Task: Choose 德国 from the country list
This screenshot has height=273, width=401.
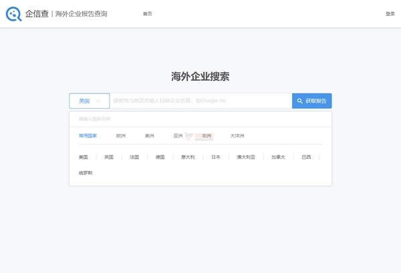Action: [x=160, y=157]
